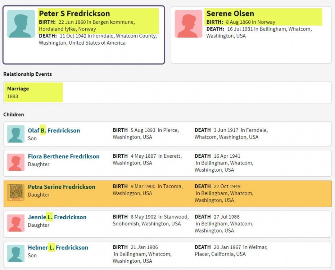
Task: Click Serene Olsen's female avatar icon
Action: [x=189, y=24]
